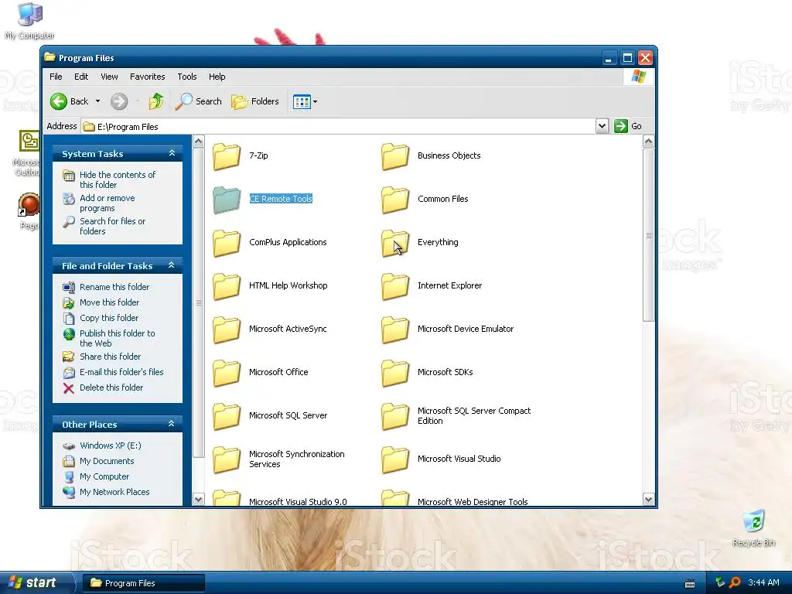The width and height of the screenshot is (792, 594).
Task: Click the greyed Forward arrow button
Action: tap(119, 101)
